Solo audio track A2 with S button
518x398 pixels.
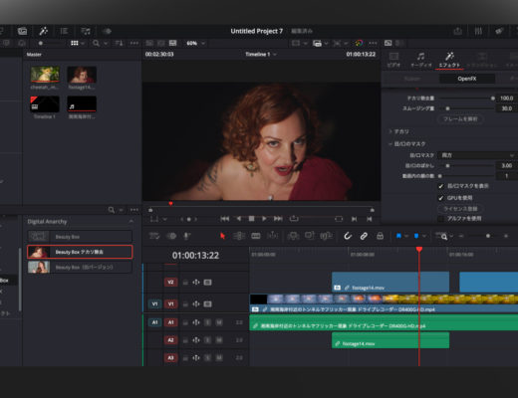click(x=207, y=340)
